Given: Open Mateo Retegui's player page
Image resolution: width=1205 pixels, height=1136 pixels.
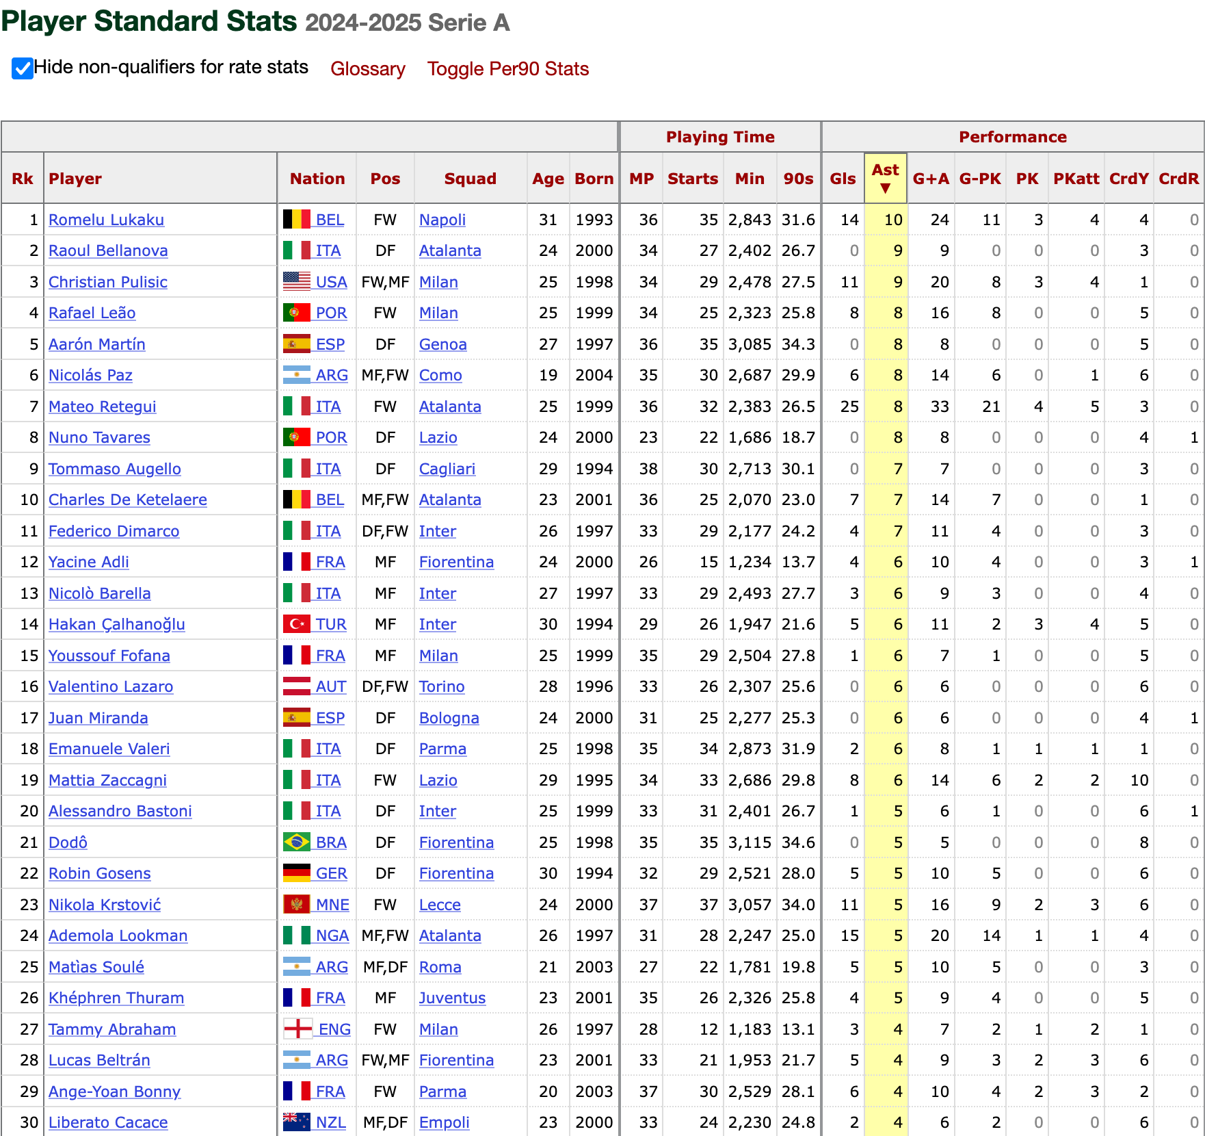Looking at the screenshot, I should pyautogui.click(x=103, y=406).
